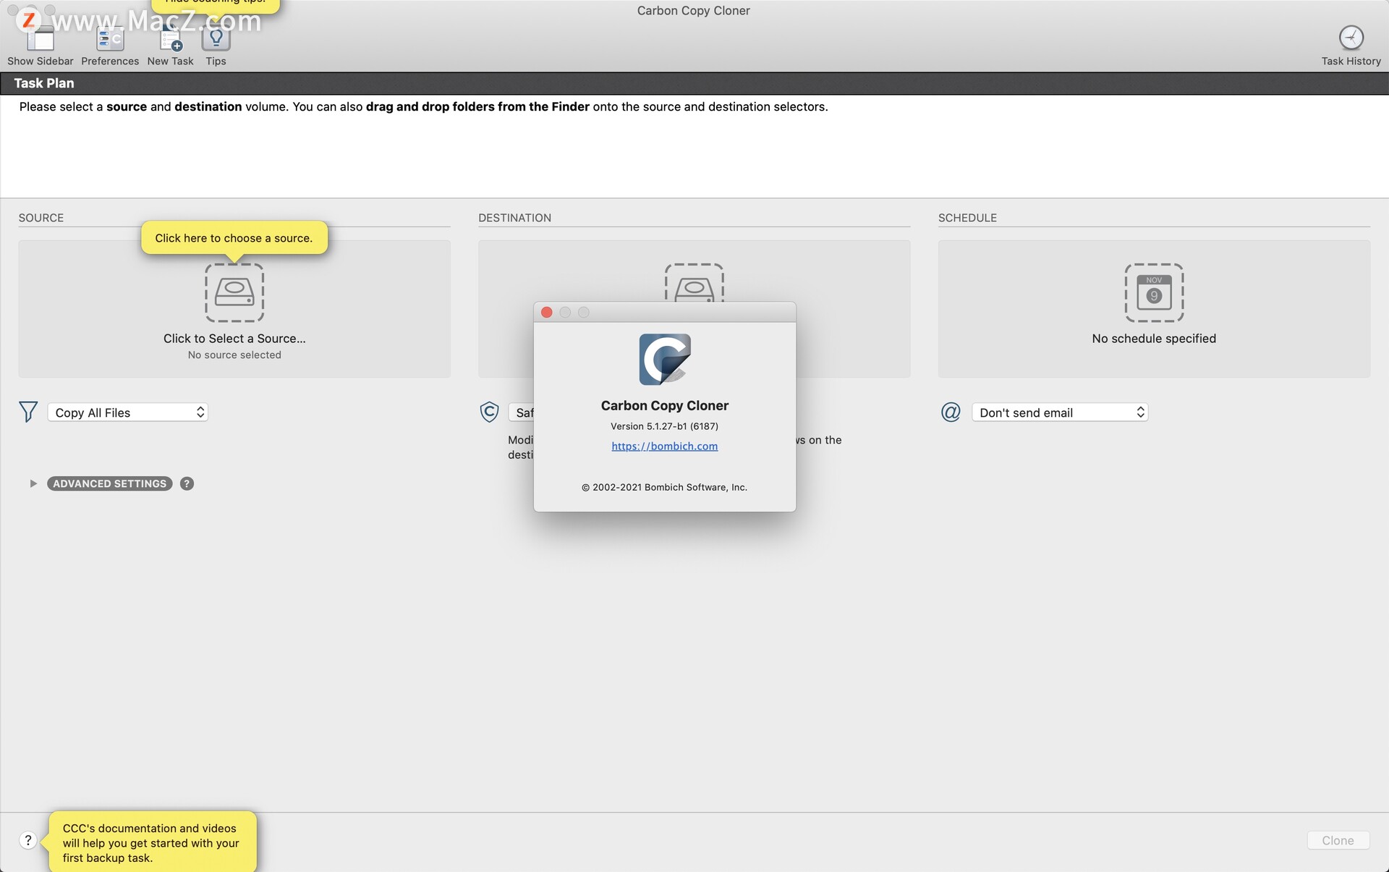The height and width of the screenshot is (872, 1389).
Task: Click 'Click to Select a Source...' text
Action: tap(234, 338)
